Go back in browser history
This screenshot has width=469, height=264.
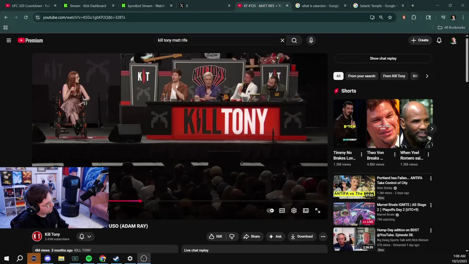tap(6, 17)
